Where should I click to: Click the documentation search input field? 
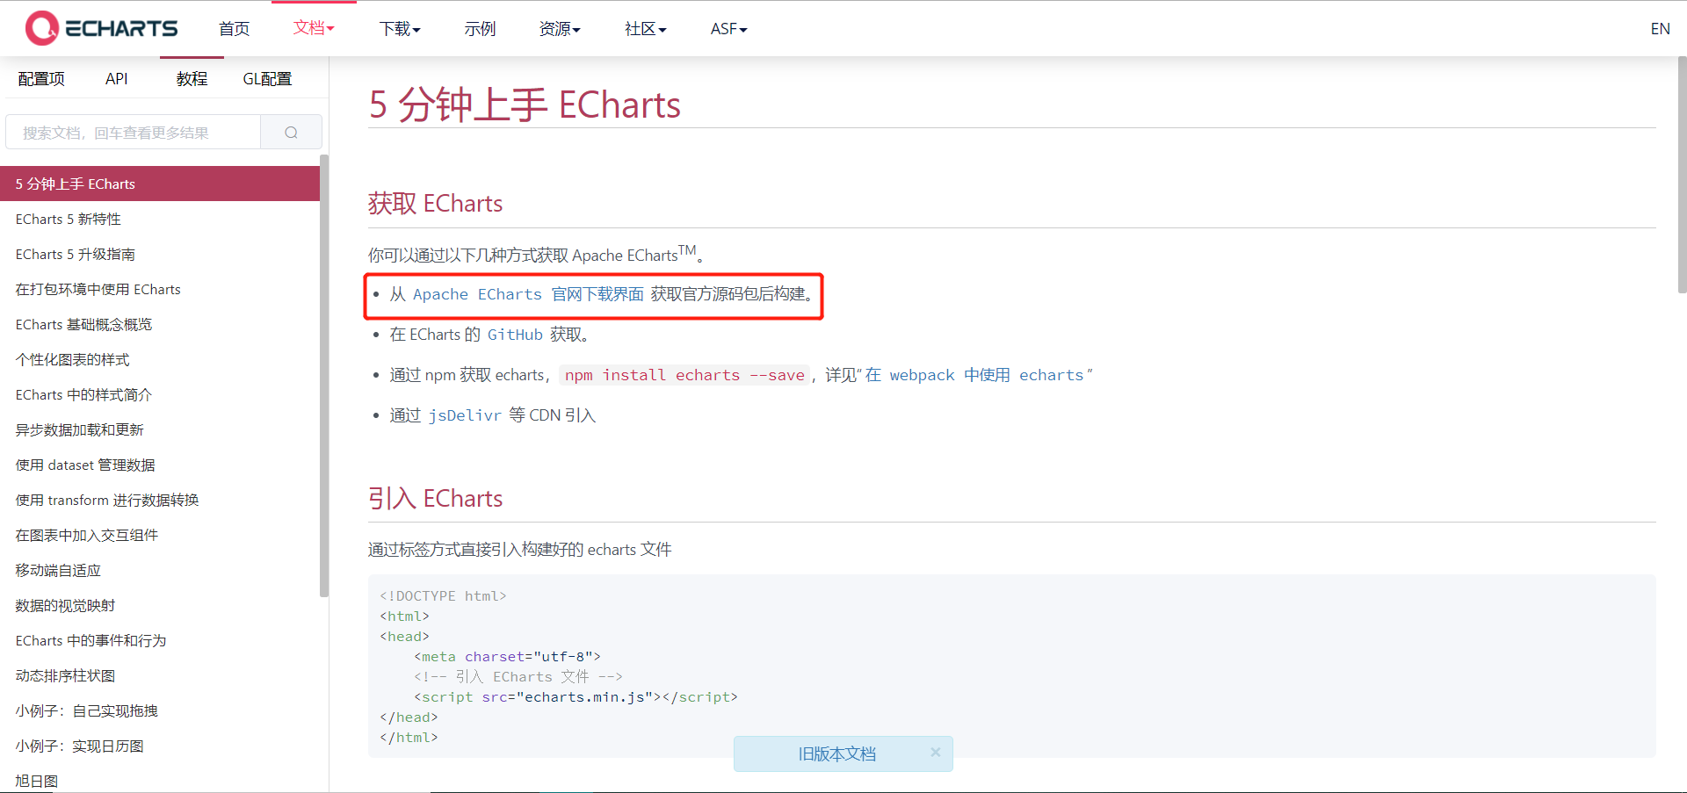tap(132, 132)
